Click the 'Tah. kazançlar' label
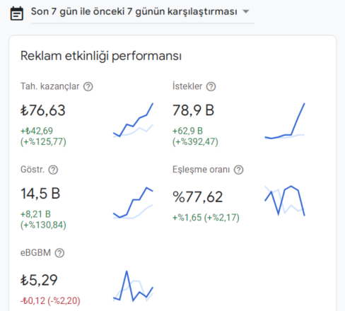The image size is (345, 311). click(x=50, y=86)
